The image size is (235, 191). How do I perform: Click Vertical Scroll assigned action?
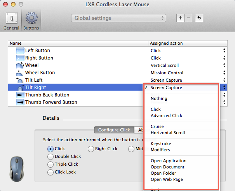click(x=165, y=65)
